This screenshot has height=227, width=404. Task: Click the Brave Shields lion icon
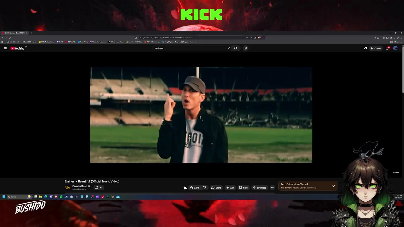[259, 38]
